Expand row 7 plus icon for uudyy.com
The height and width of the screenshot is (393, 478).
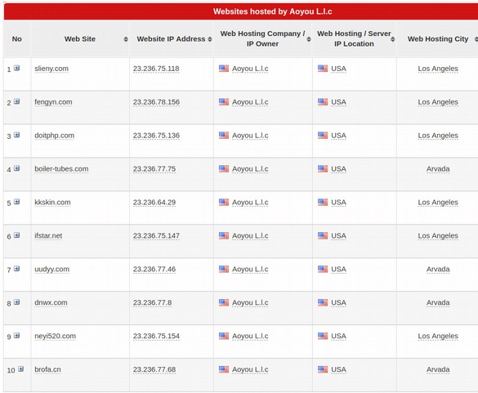point(17,268)
